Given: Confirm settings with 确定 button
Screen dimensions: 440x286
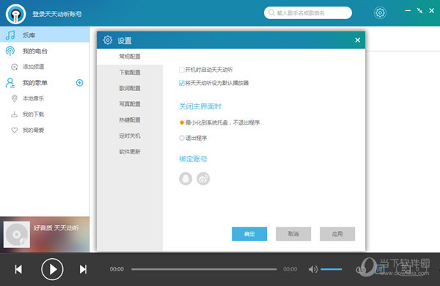Looking at the screenshot, I should pos(249,234).
